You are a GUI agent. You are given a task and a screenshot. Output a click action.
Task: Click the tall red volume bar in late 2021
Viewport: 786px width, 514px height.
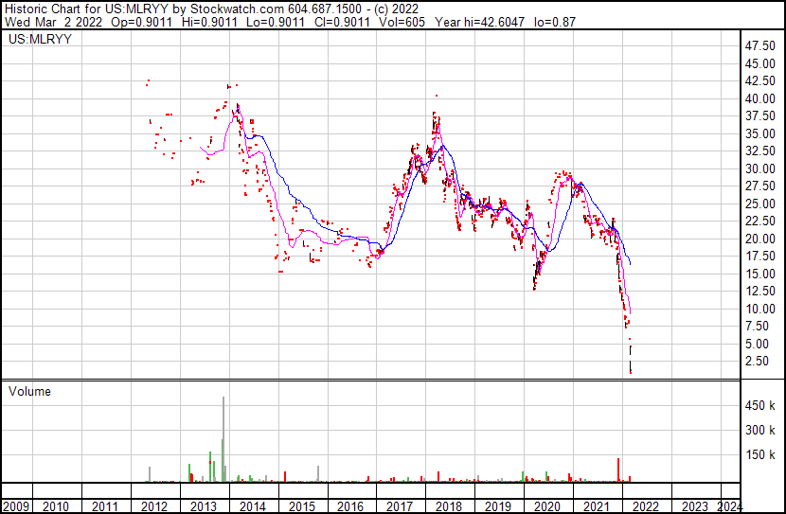click(x=618, y=470)
